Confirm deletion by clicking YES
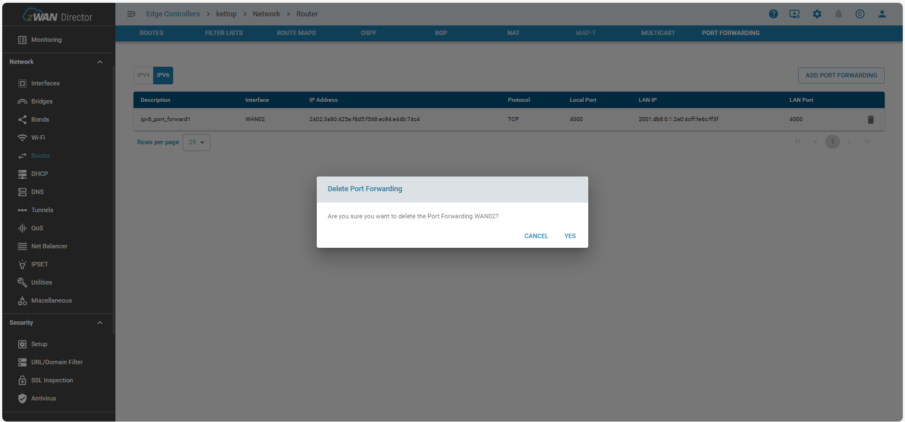The width and height of the screenshot is (905, 422). (570, 236)
